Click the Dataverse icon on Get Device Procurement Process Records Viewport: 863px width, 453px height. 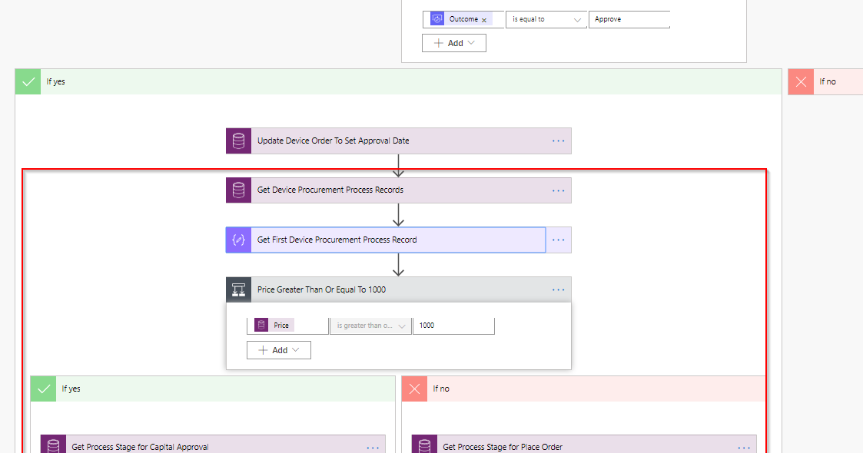pyautogui.click(x=238, y=190)
